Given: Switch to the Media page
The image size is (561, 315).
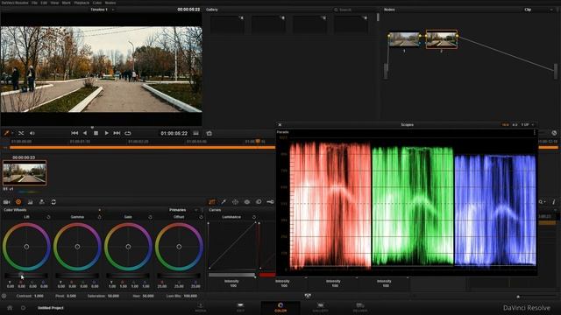Looking at the screenshot, I should pyautogui.click(x=201, y=307).
